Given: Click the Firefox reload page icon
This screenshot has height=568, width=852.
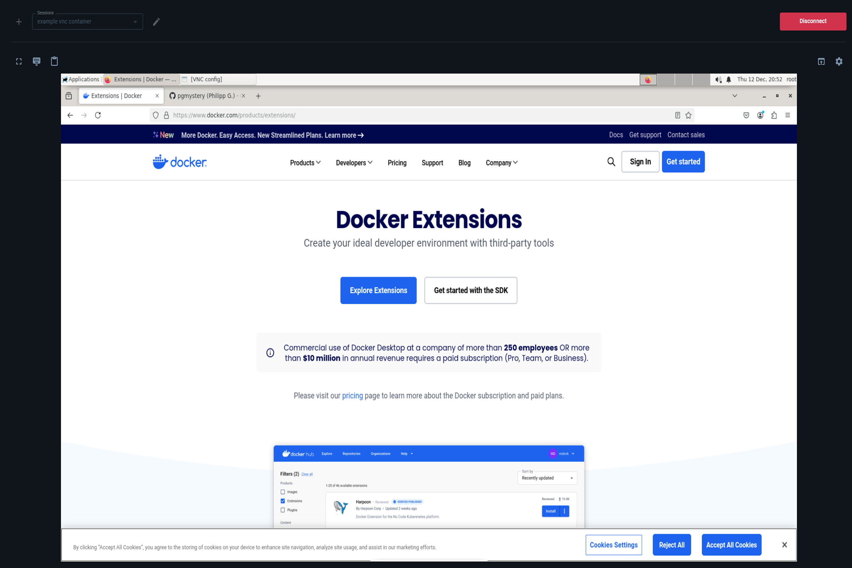Looking at the screenshot, I should pos(98,115).
